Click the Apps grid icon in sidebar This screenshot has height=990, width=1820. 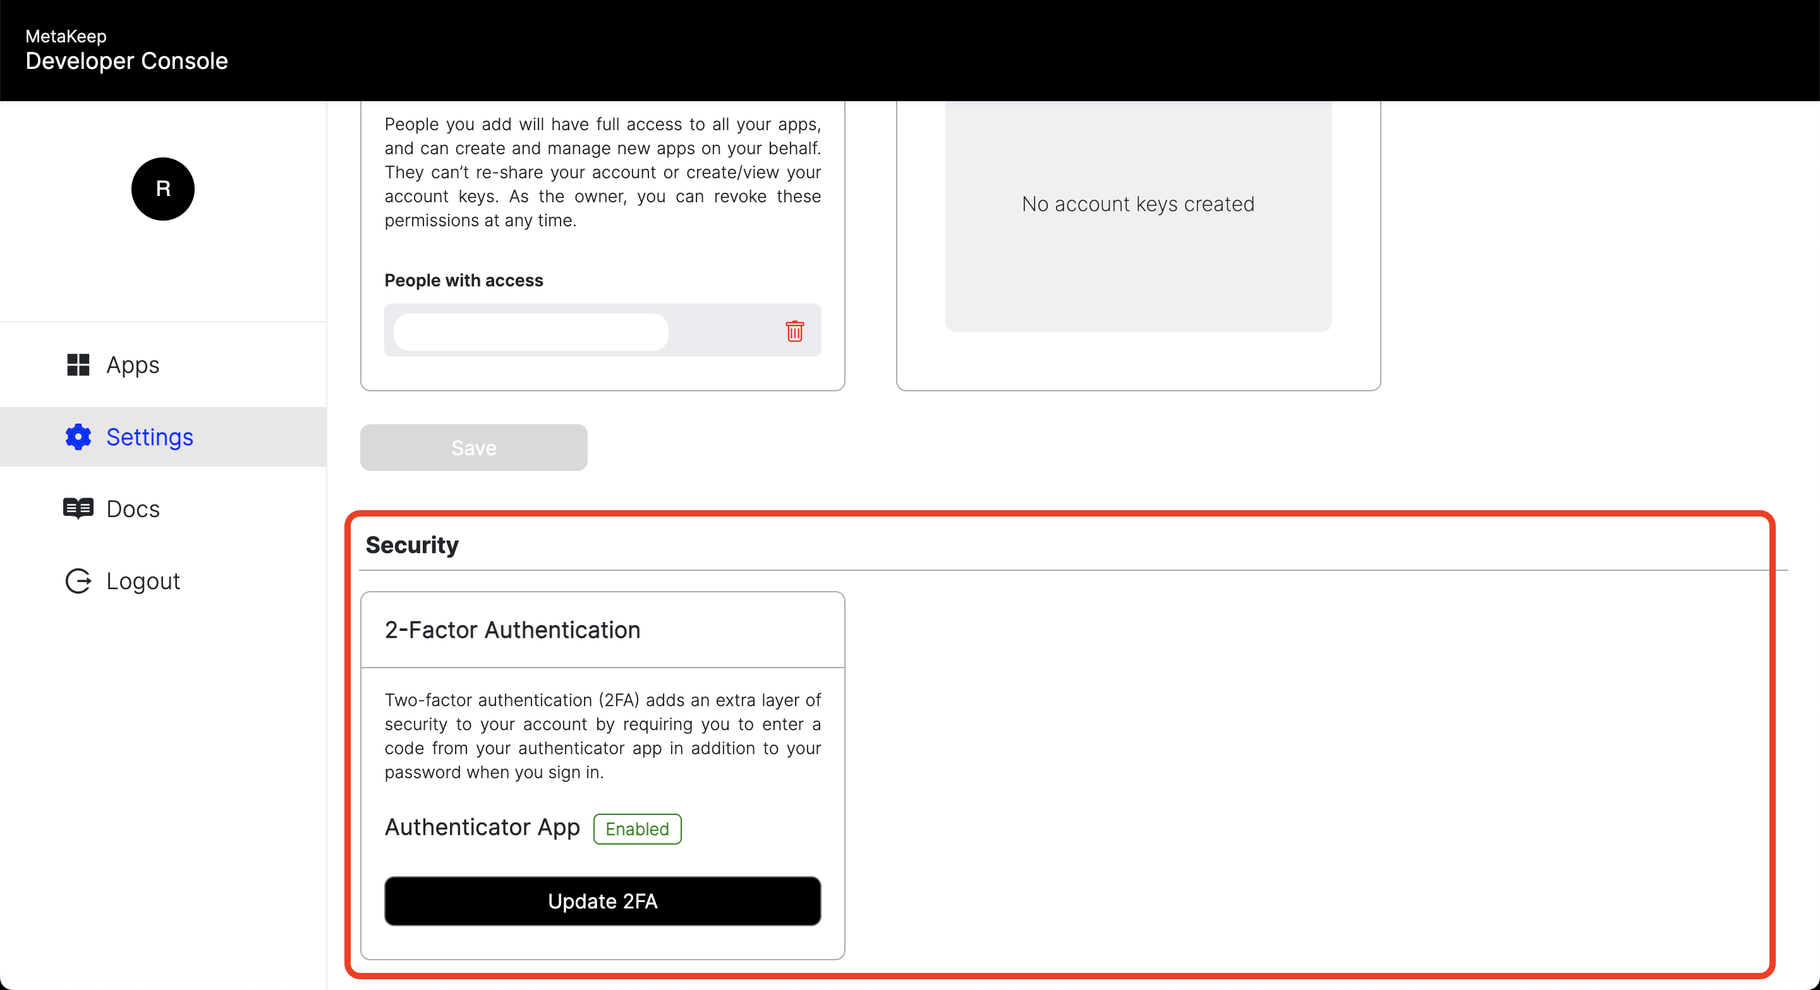[x=78, y=364]
